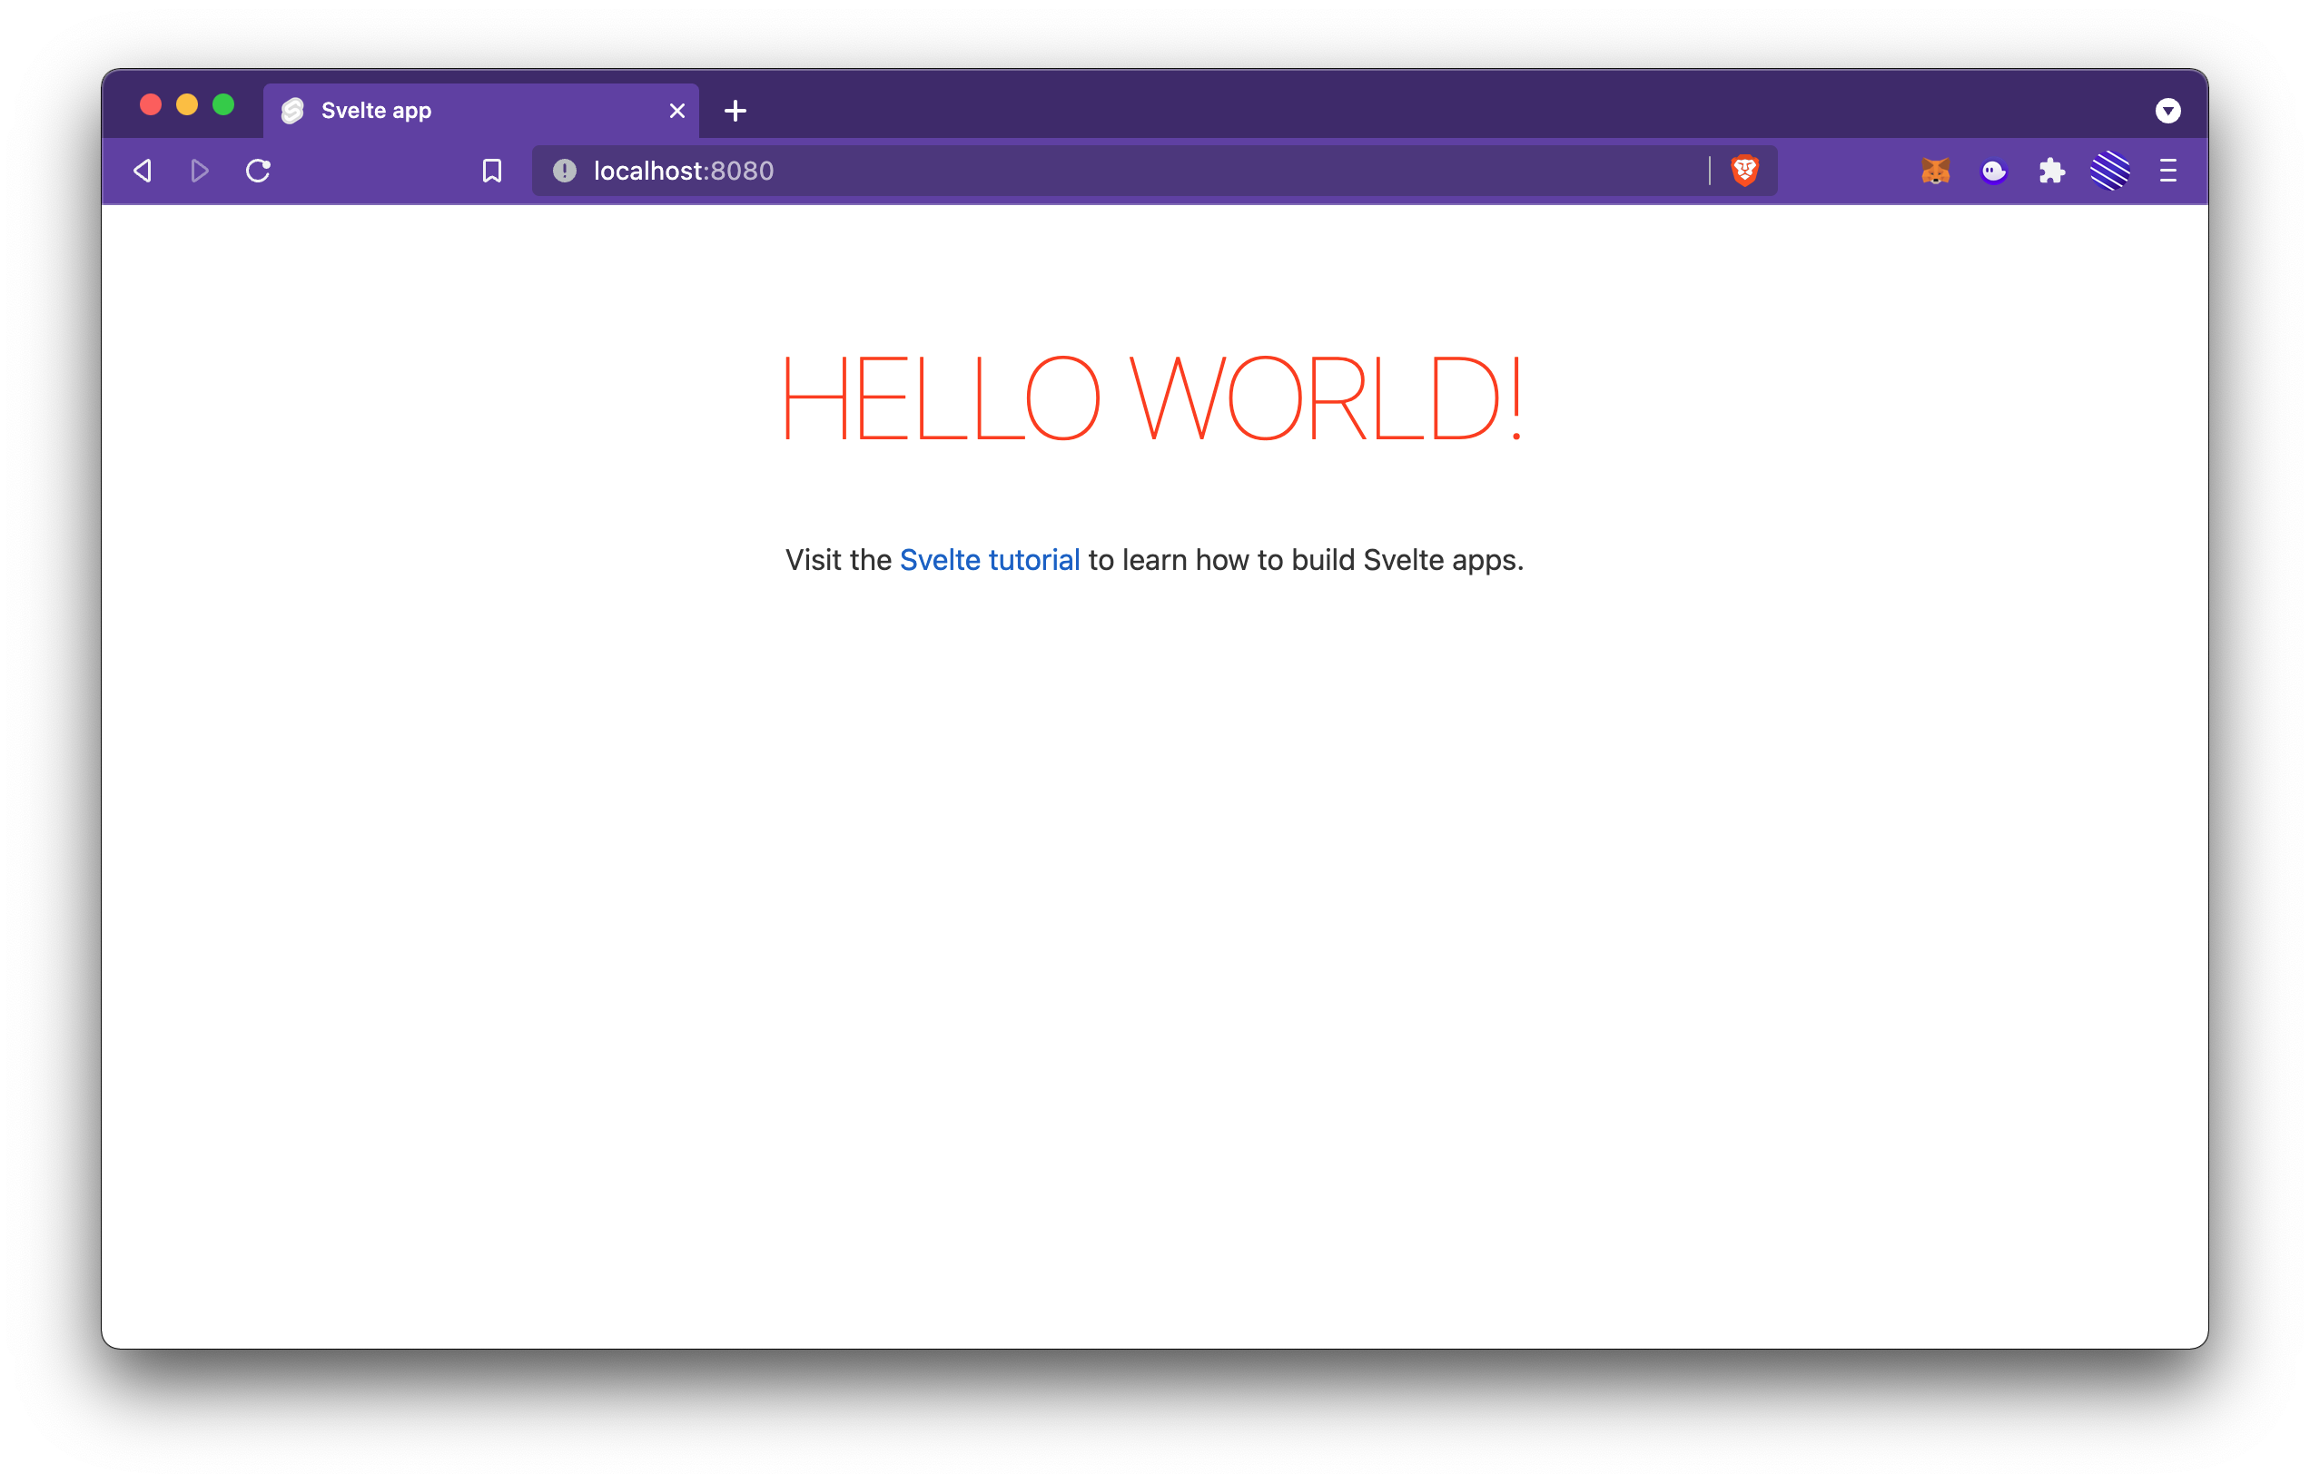The height and width of the screenshot is (1483, 2310).
Task: Click the yellow minimize window button
Action: 187,105
